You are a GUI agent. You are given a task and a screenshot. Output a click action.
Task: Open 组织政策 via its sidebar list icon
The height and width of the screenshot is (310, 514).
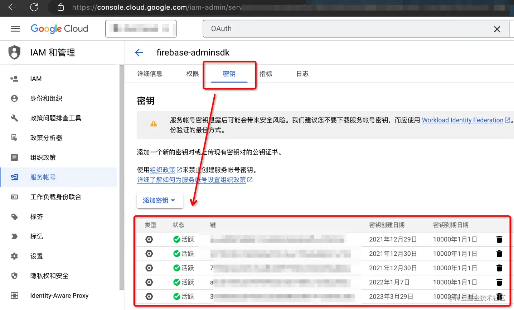tap(14, 157)
